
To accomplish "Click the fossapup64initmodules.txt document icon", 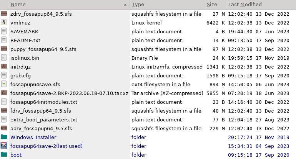I will coord(4,102).
